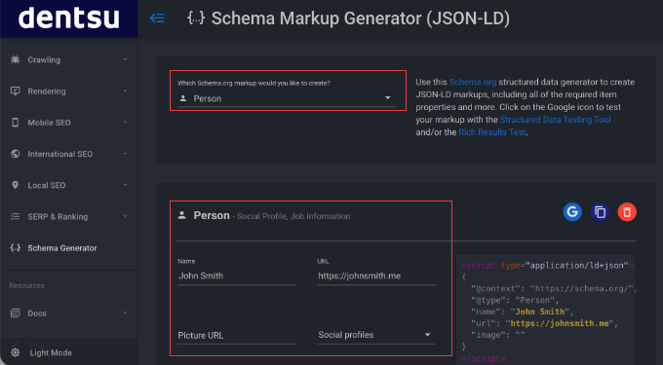The width and height of the screenshot is (663, 365).
Task: Click the Picture URL input field
Action: (236, 336)
